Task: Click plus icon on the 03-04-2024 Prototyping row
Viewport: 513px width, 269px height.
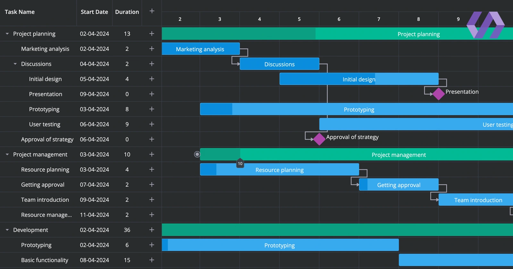Action: coord(152,109)
